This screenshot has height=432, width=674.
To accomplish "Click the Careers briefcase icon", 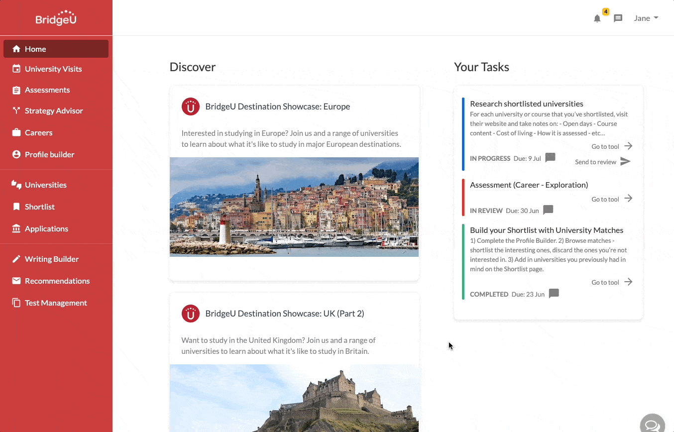I will tap(16, 132).
